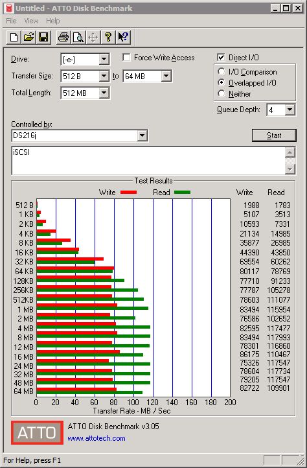Visit the www.attotech.com link
The width and height of the screenshot is (307, 468).
tap(97, 438)
